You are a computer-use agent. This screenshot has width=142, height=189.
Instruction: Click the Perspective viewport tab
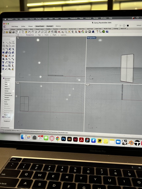(30, 35)
